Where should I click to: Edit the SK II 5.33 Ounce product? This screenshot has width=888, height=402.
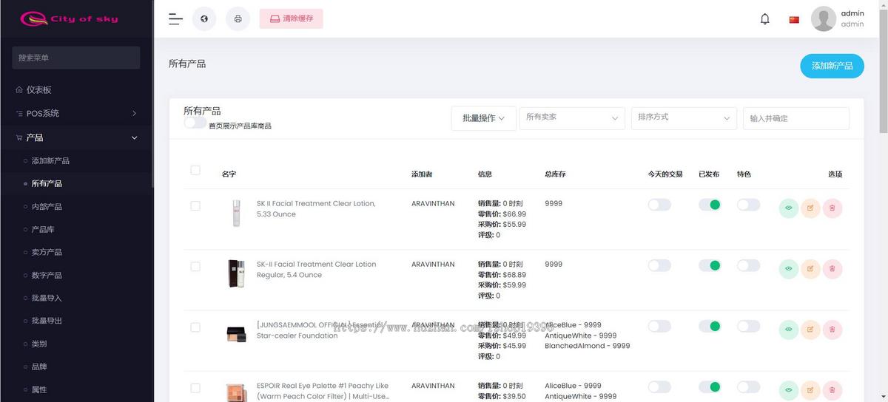(x=810, y=208)
